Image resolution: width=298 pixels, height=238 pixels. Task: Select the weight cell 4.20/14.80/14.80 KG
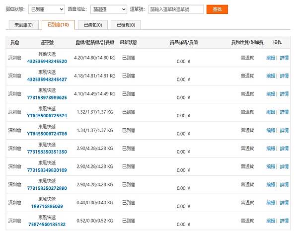pos(95,58)
